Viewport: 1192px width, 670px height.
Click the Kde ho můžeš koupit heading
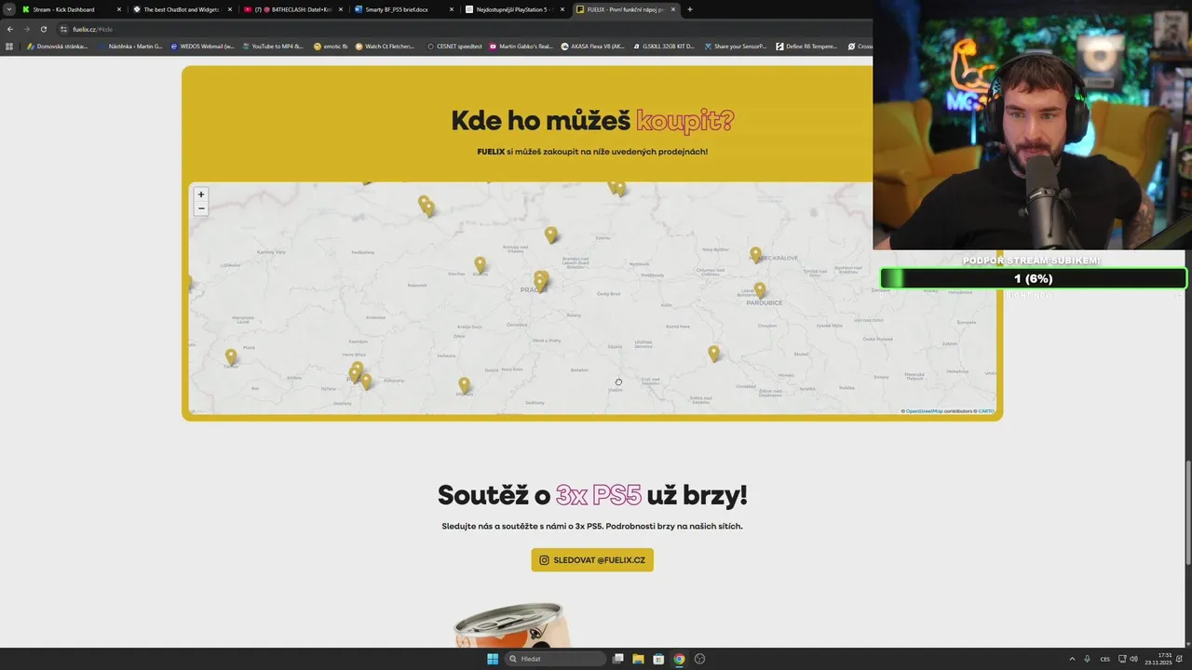pos(592,121)
